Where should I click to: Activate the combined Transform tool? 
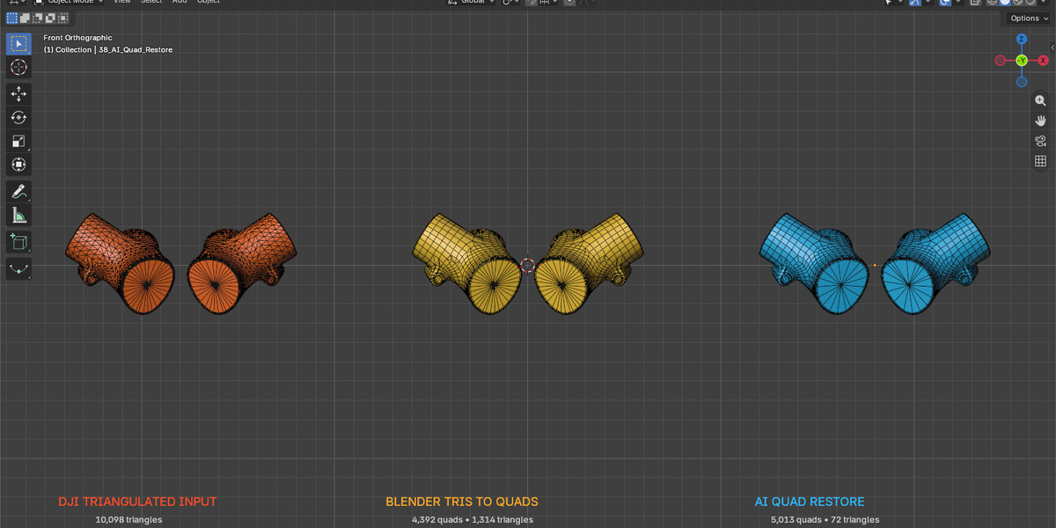(x=18, y=165)
